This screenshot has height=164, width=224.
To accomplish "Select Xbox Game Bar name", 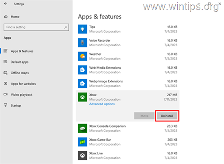I will tap(100, 140).
